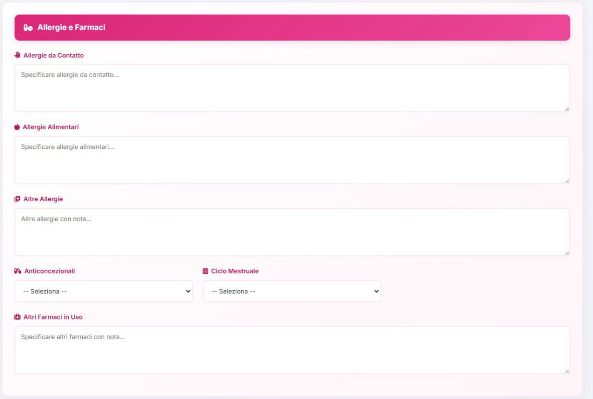Click the Allergie e Farmaci section title
This screenshot has height=399, width=593.
coord(71,28)
